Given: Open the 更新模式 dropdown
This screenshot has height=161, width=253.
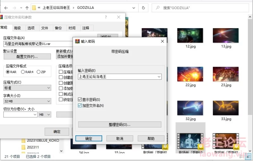Looking at the screenshot, I should pos(65,56).
